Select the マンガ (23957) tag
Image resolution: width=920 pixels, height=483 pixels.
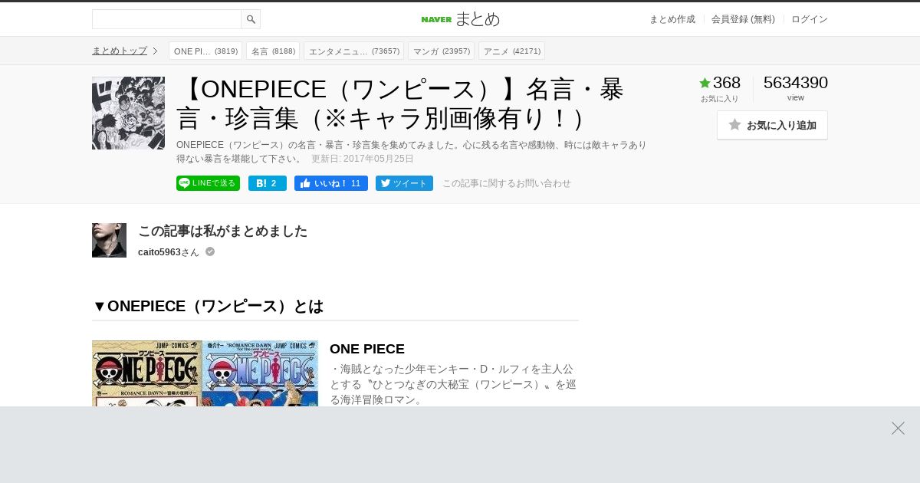442,51
